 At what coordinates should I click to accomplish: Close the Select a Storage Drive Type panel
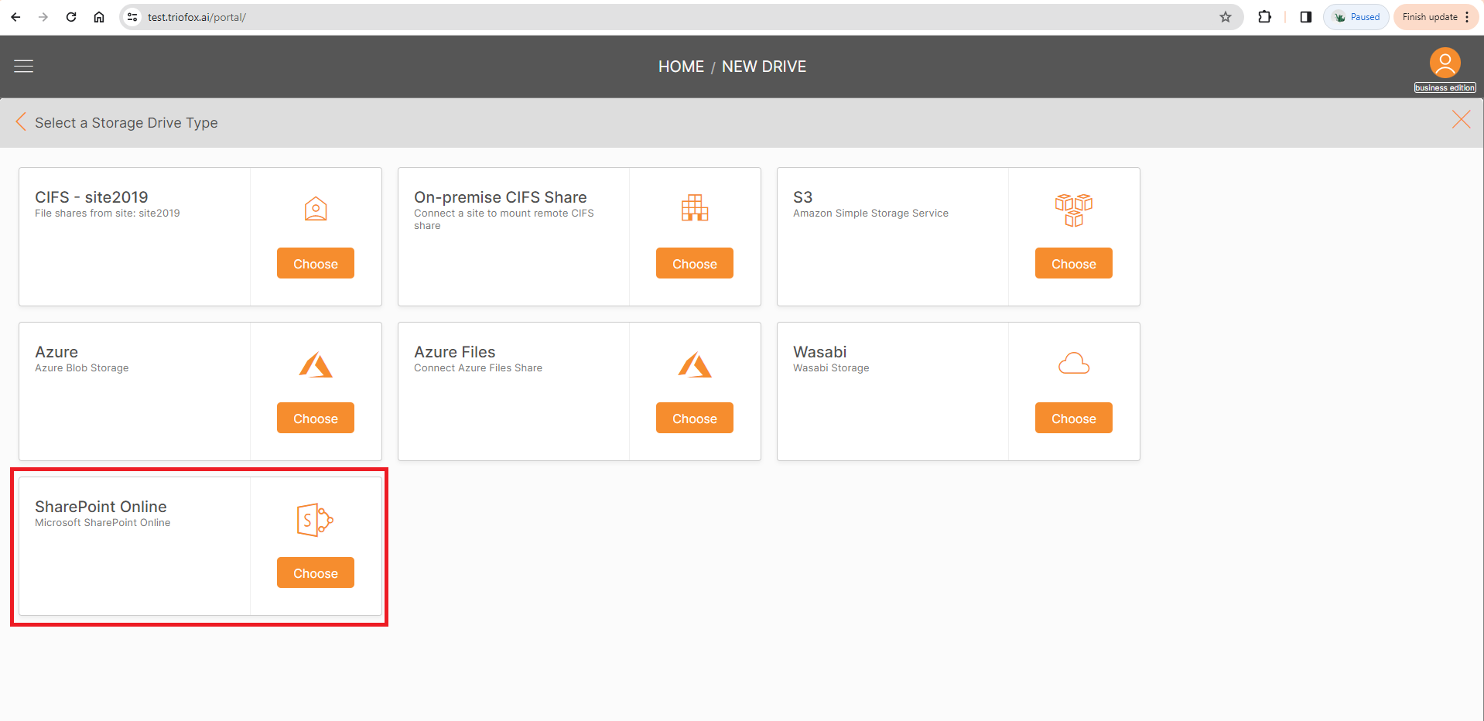(1461, 119)
